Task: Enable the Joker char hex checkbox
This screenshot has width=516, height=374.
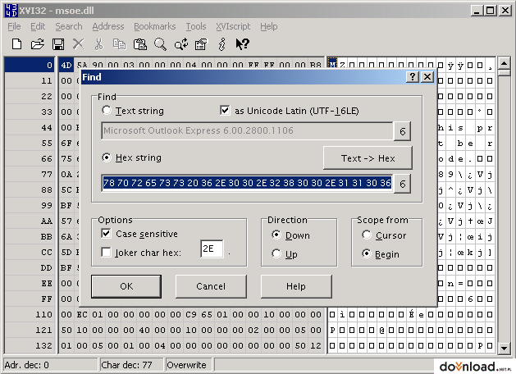Action: 106,253
